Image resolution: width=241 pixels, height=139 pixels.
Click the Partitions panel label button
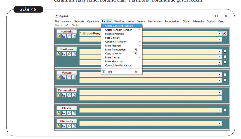[x=67, y=49]
